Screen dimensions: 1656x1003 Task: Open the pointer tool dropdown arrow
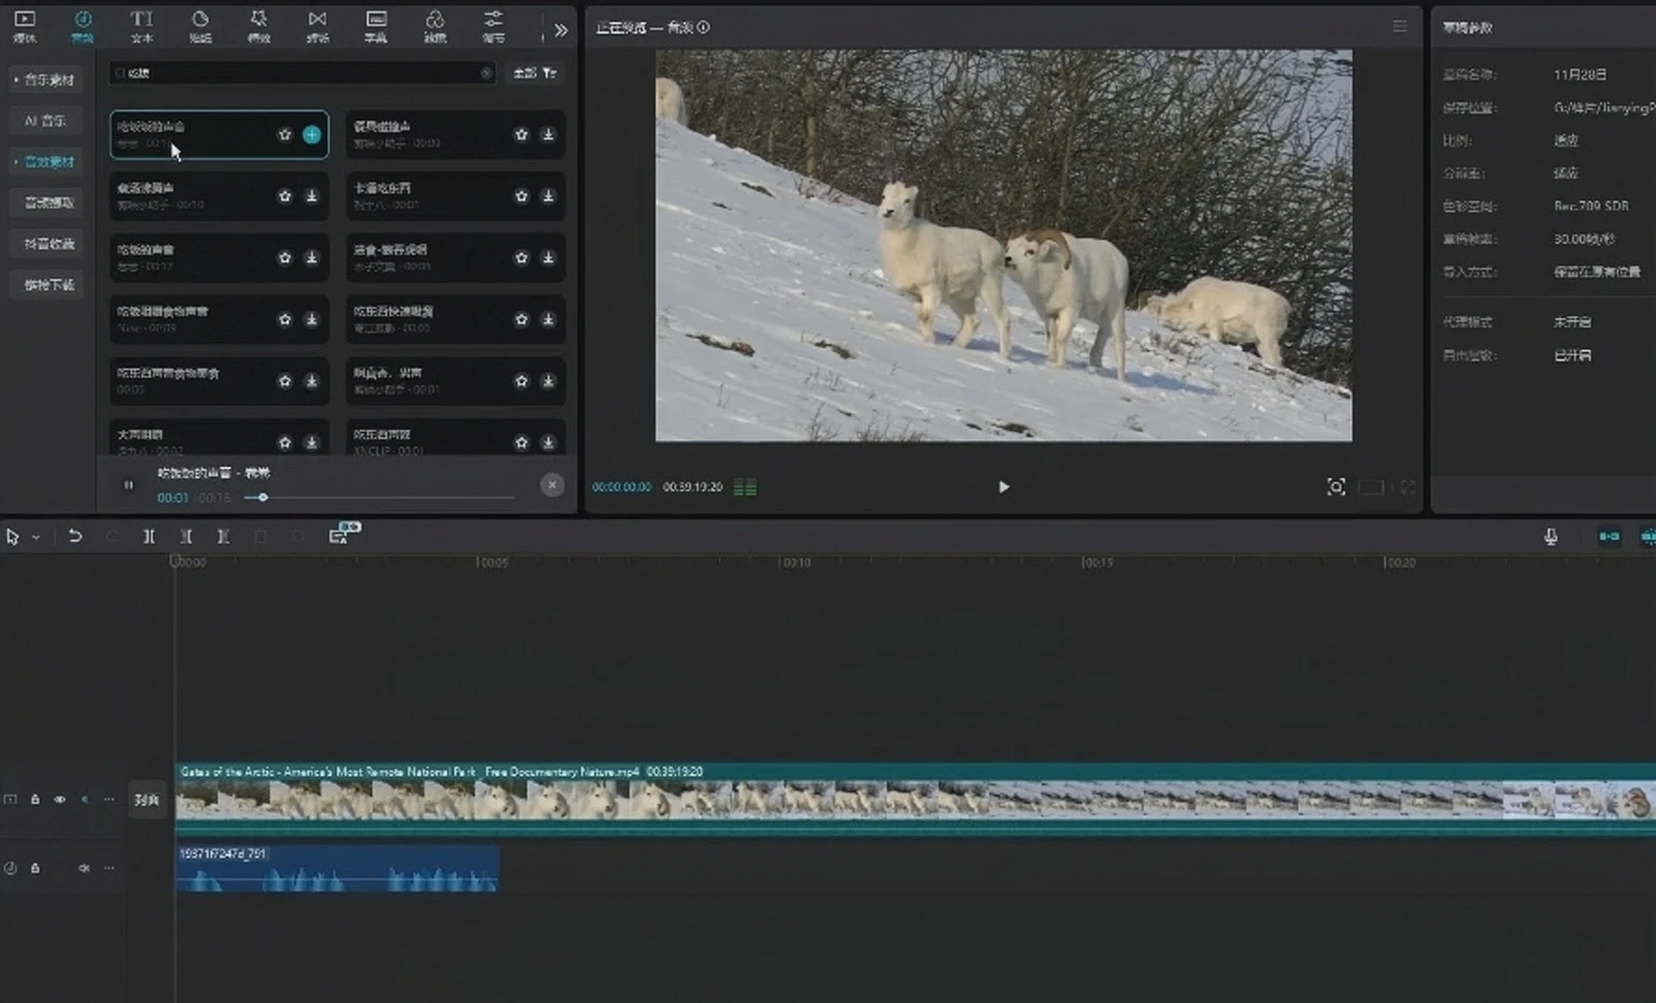(36, 538)
